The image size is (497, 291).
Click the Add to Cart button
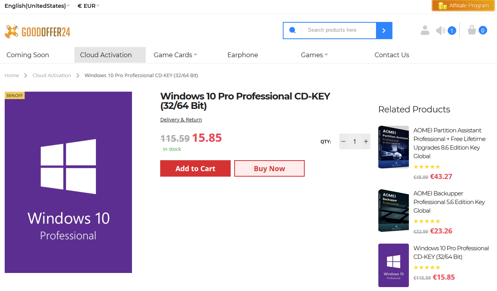coord(195,168)
